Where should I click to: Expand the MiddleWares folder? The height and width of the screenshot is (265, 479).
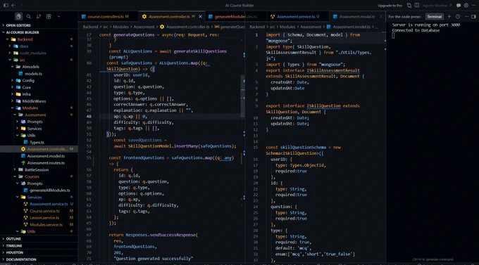coord(39,101)
